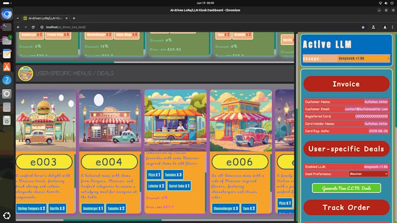Open the Trash from the dock
397x223 pixels.
pyautogui.click(x=7, y=121)
